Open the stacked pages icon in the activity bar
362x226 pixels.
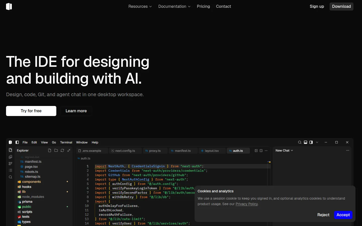point(11,157)
